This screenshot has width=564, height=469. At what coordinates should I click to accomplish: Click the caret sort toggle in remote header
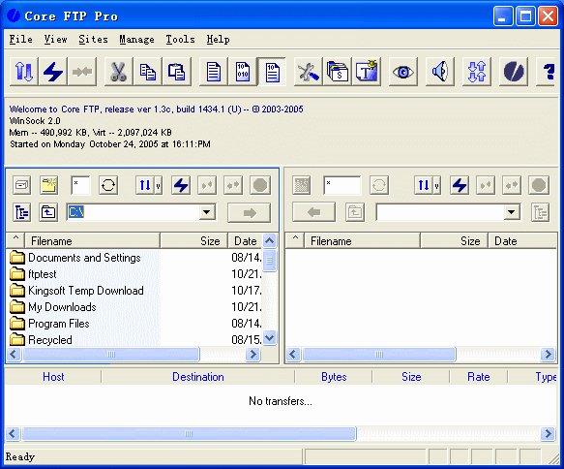point(295,240)
